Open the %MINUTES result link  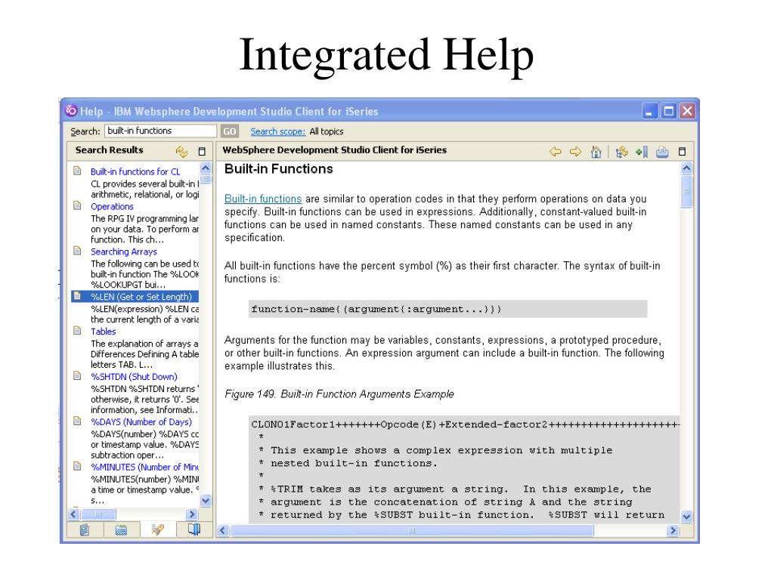pyautogui.click(x=144, y=467)
